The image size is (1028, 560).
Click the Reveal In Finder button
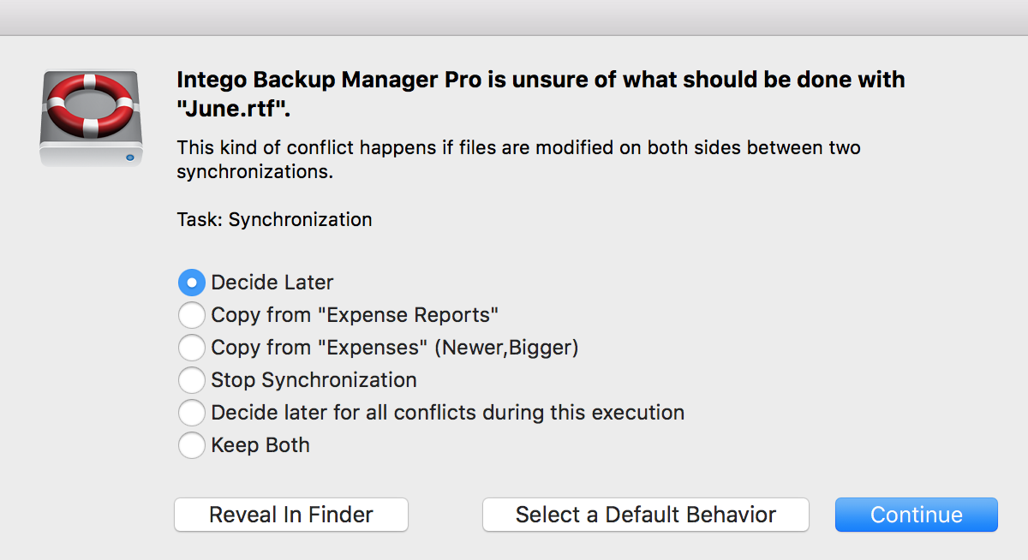pos(291,515)
